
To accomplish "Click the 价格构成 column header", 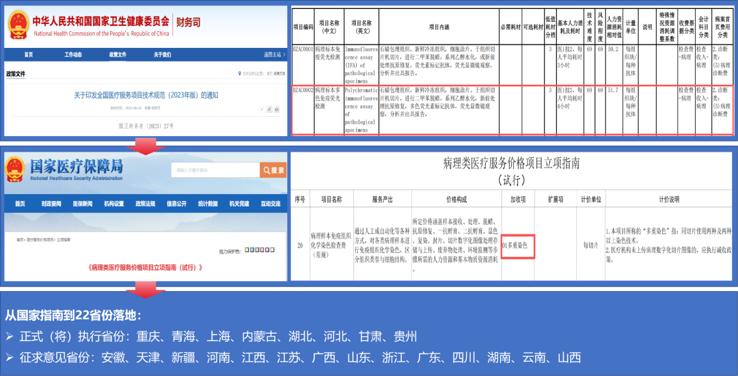I will pos(456,199).
